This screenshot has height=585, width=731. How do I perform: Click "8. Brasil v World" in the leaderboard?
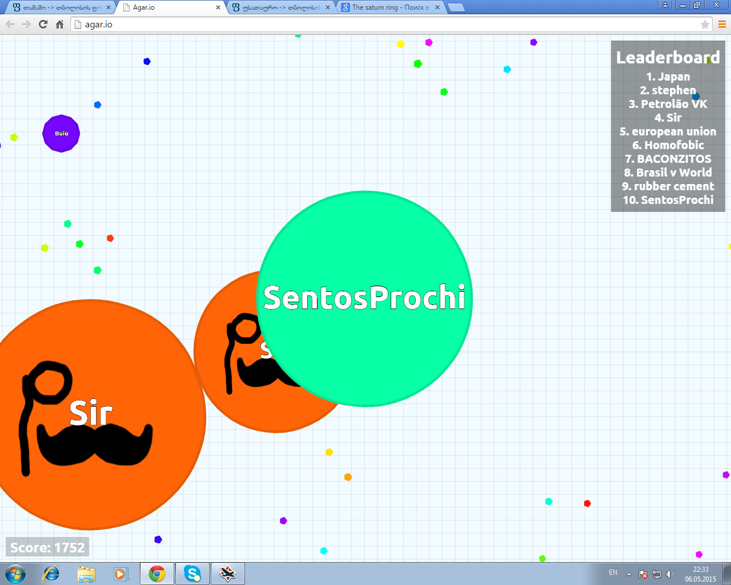tap(668, 173)
